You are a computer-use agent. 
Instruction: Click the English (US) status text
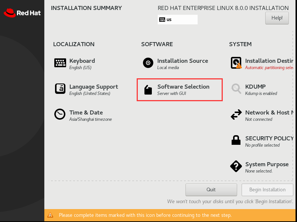80,68
